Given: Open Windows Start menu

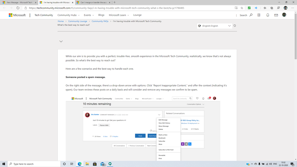Looking at the screenshot, I should click(x=4, y=164).
